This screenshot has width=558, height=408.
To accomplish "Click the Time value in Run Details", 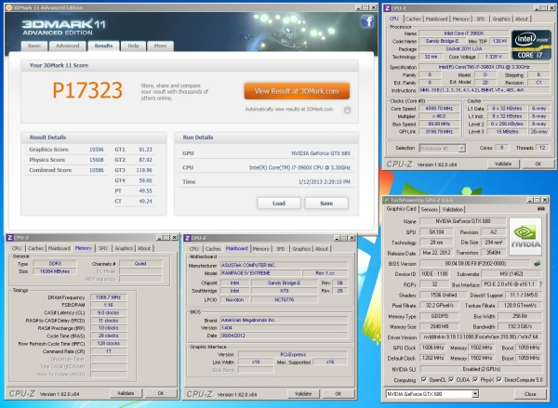I will [x=325, y=182].
